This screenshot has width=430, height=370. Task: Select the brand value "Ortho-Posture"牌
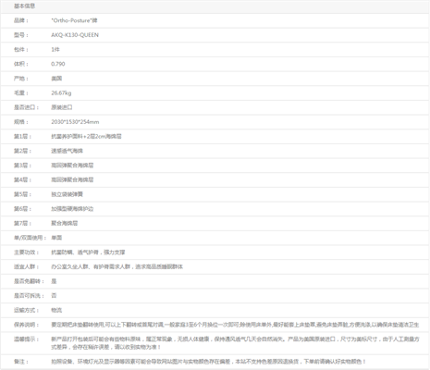click(74, 20)
